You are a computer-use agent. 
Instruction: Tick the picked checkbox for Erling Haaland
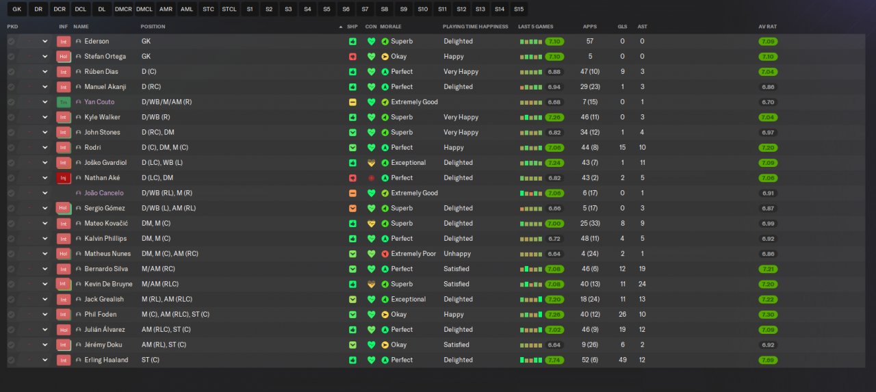[11, 360]
